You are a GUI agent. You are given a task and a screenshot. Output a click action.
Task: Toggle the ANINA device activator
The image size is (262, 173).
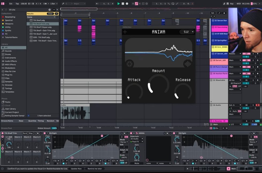tap(131, 133)
